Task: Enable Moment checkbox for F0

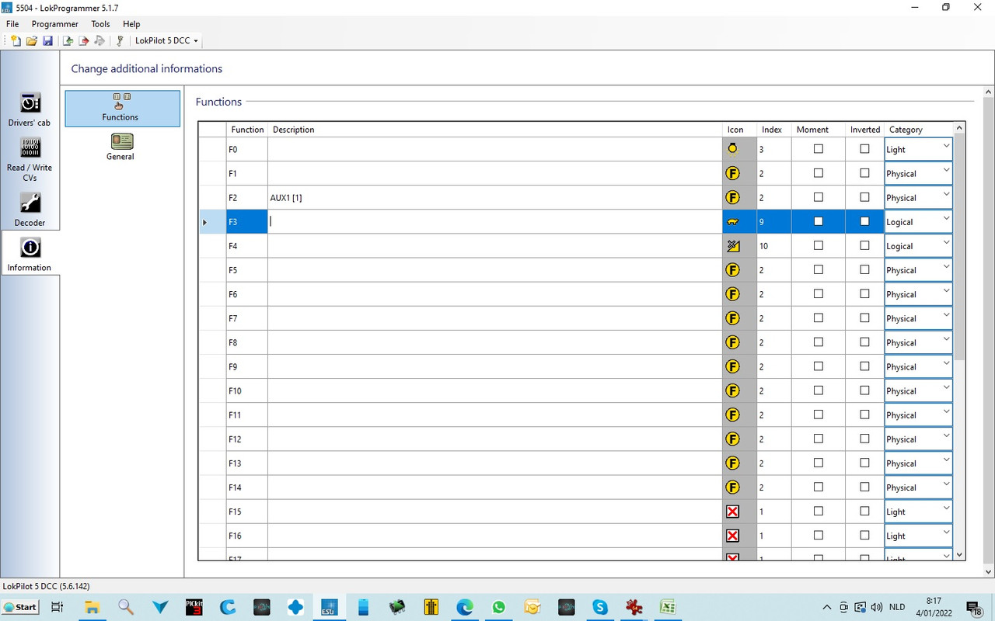Action: click(818, 149)
